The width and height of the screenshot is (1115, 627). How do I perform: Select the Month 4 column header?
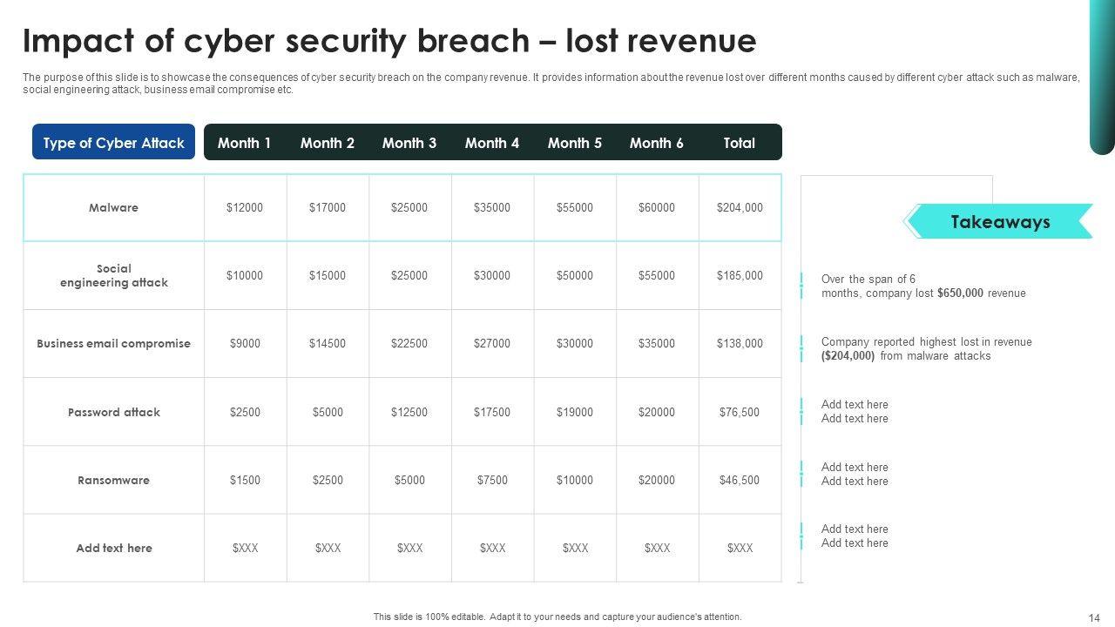click(491, 143)
